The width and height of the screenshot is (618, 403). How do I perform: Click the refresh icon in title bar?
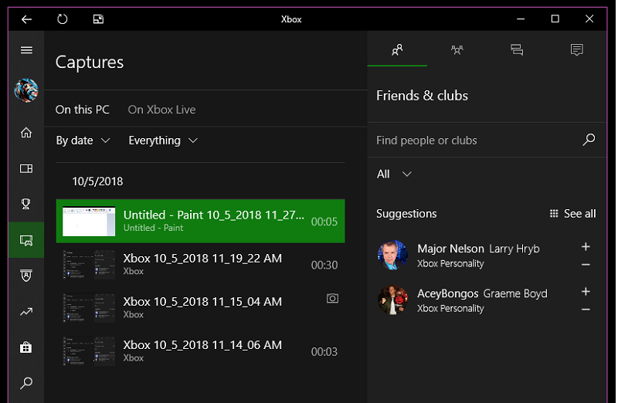[x=63, y=19]
